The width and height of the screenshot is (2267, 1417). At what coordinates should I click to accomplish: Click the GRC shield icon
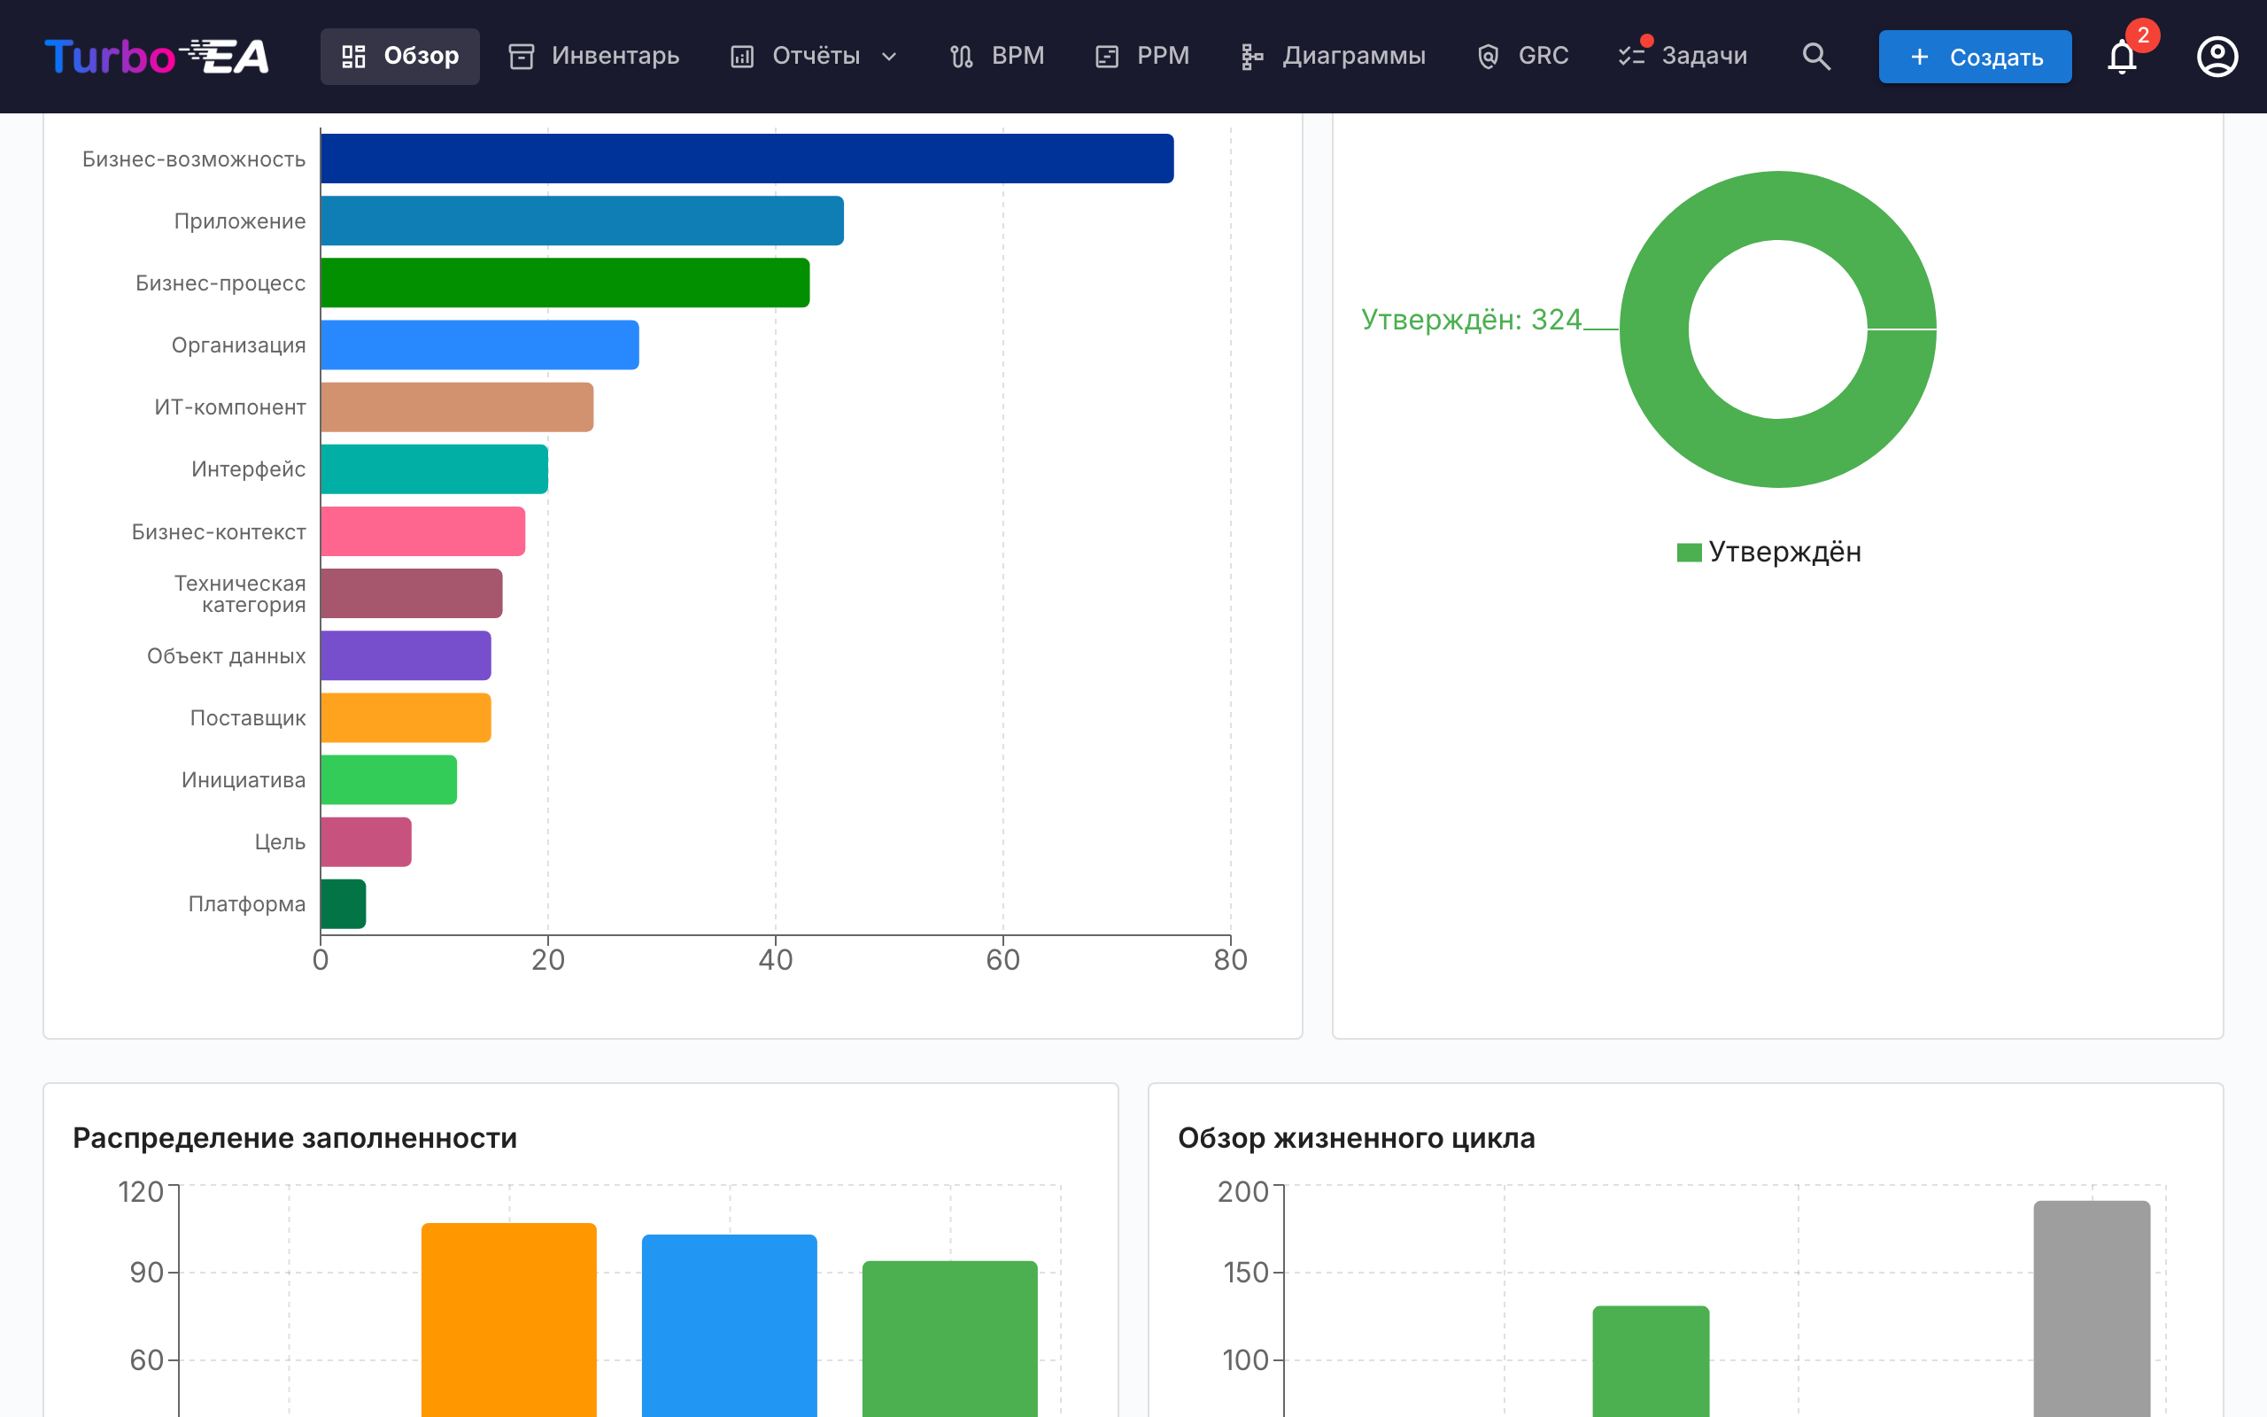1488,56
